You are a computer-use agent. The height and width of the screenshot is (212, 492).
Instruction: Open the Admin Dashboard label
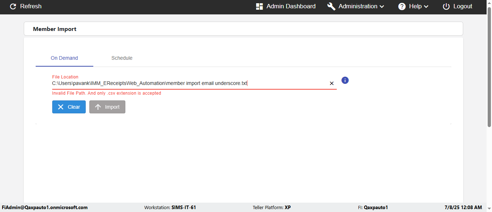[291, 6]
